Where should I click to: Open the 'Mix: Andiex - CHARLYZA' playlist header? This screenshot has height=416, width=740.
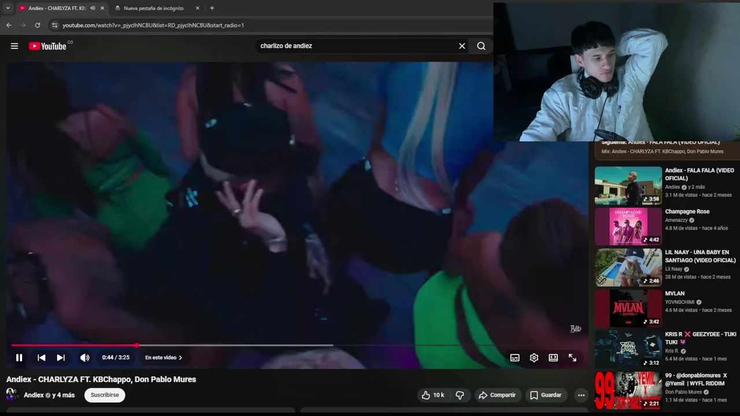click(662, 151)
